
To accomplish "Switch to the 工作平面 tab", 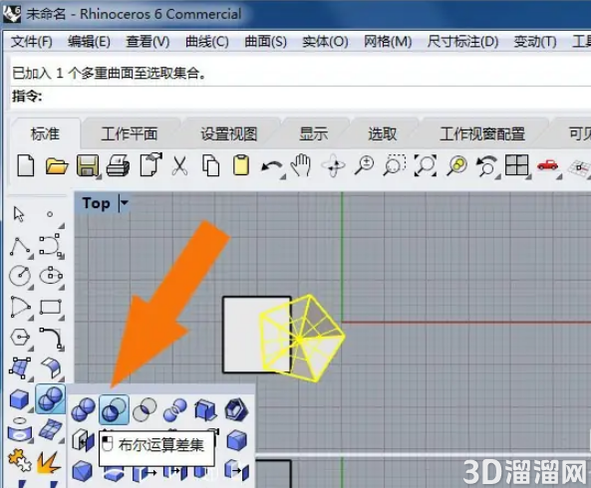I will click(x=130, y=134).
